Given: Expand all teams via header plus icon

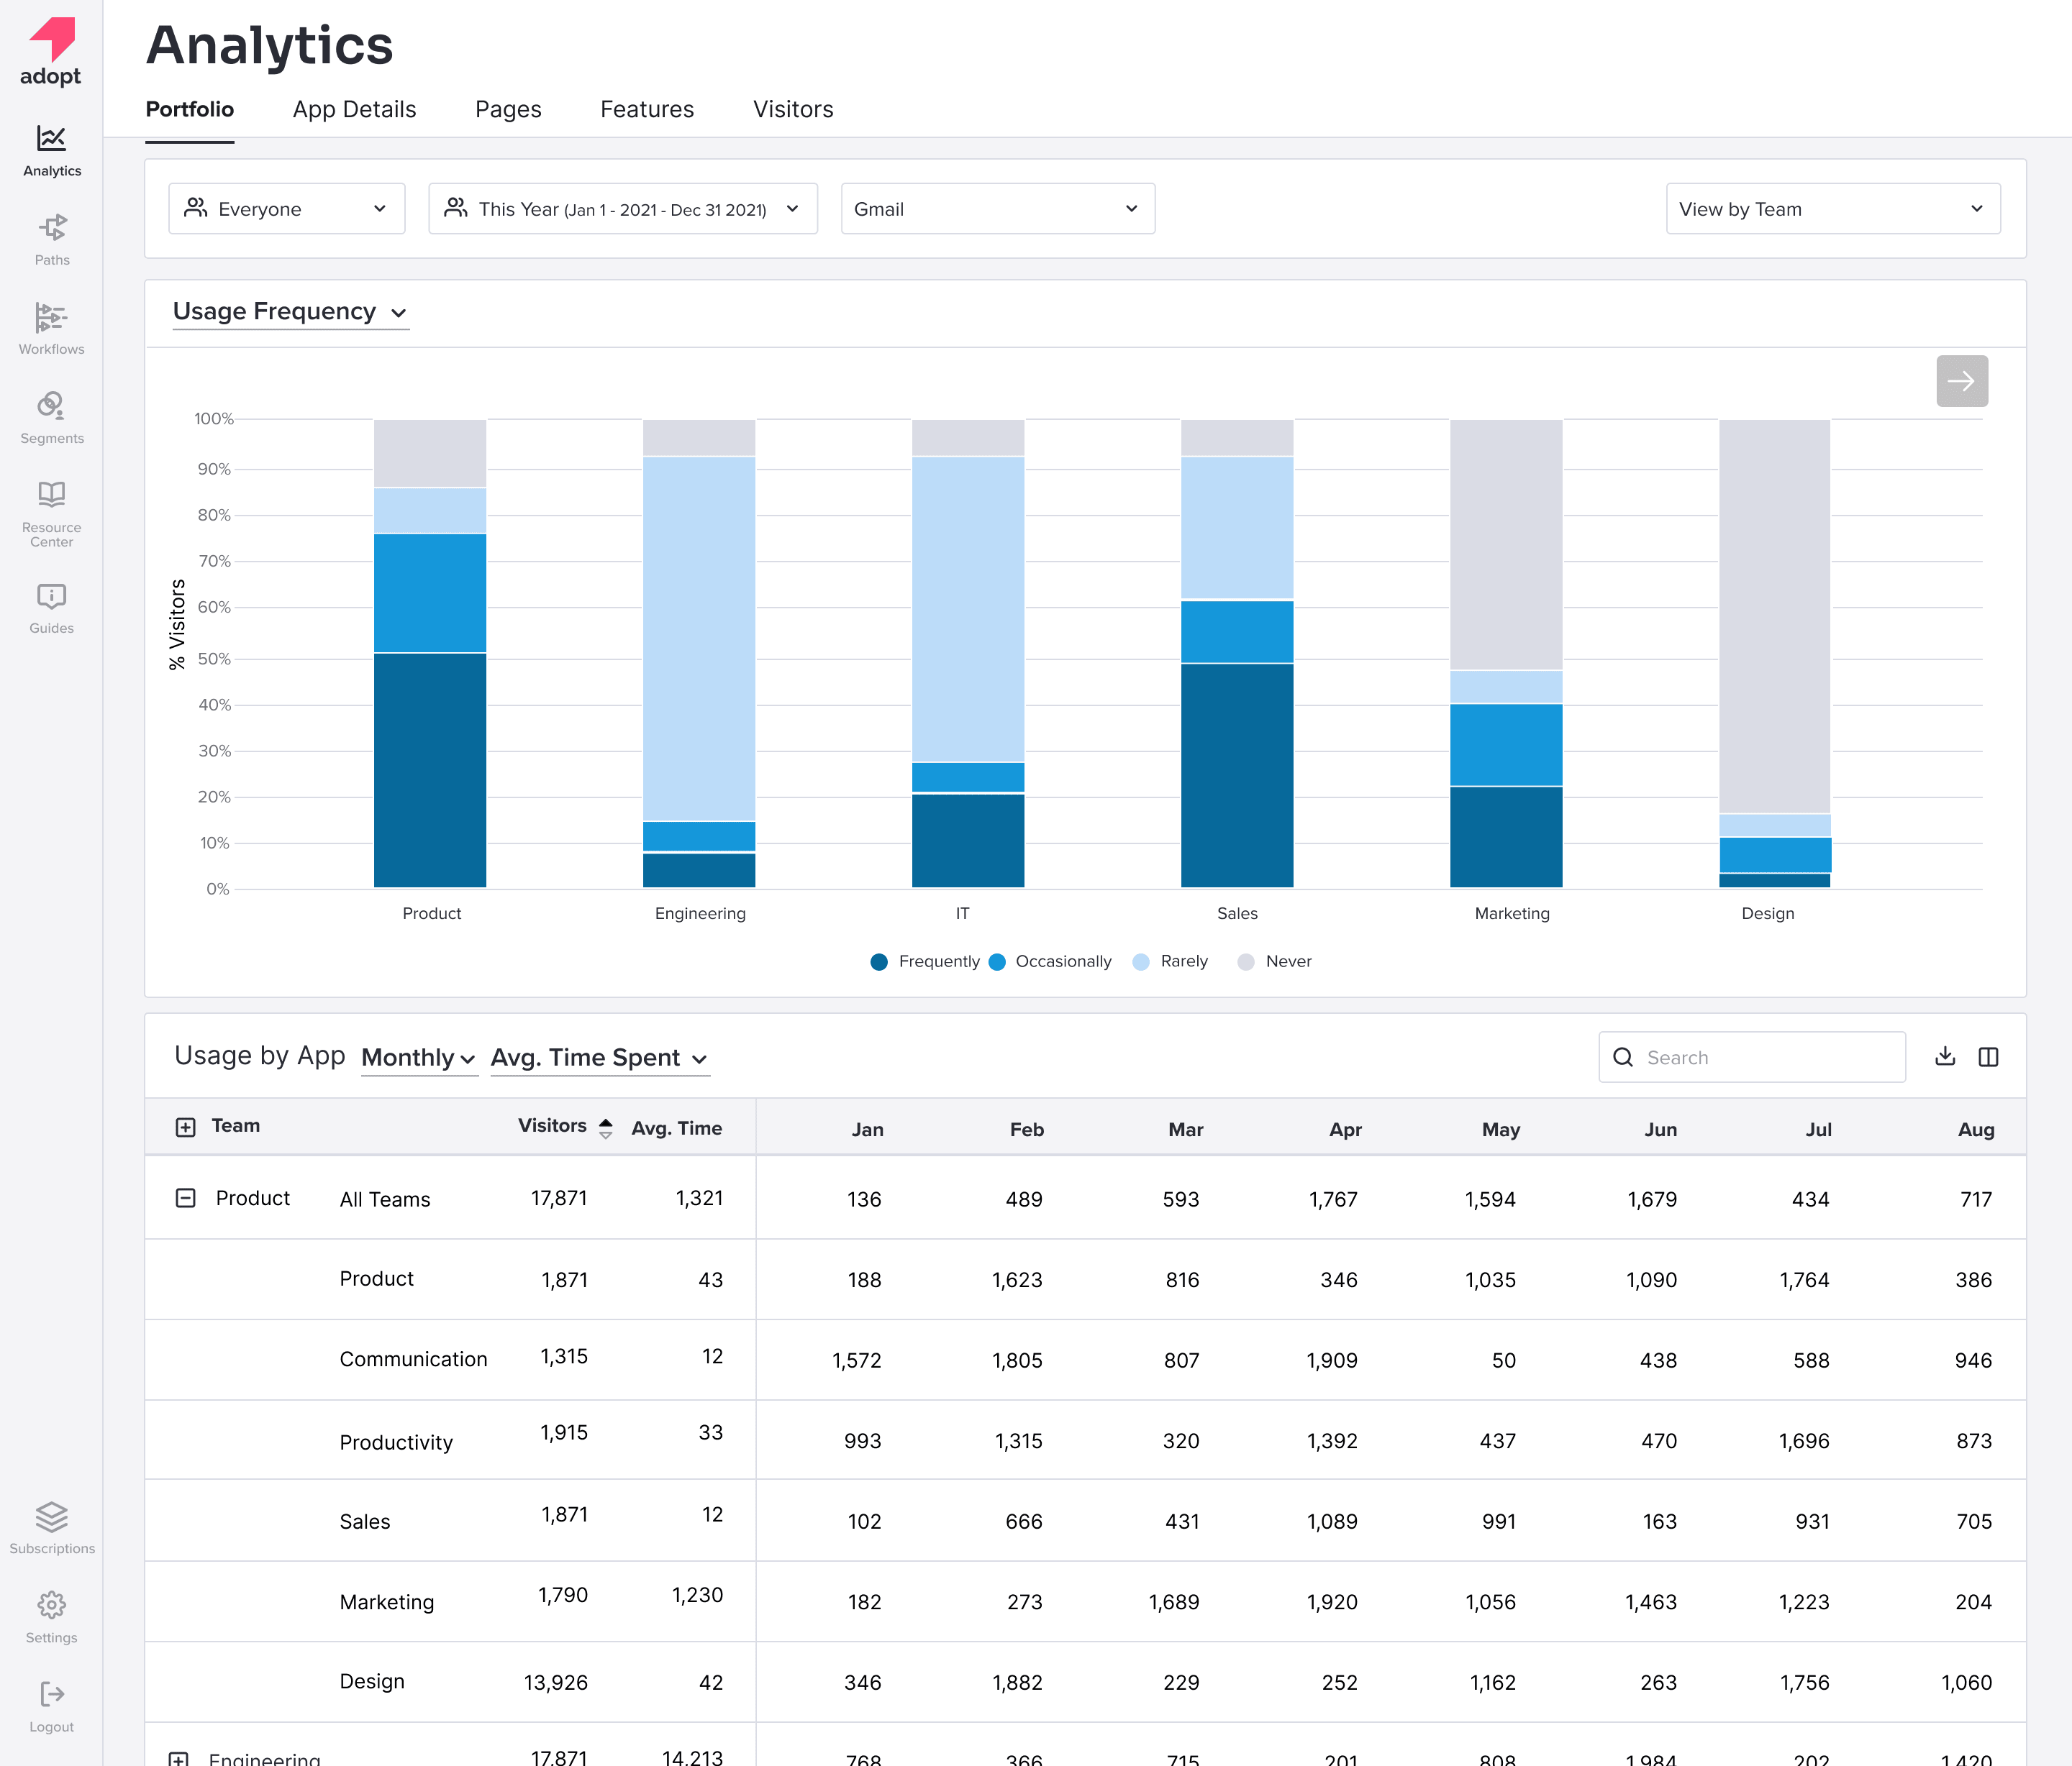Looking at the screenshot, I should (185, 1127).
